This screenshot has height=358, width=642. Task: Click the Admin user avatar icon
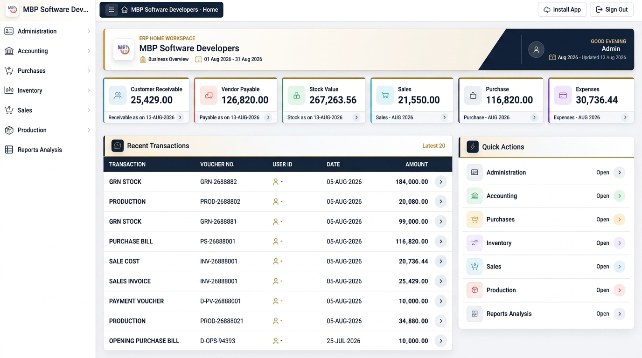pyautogui.click(x=536, y=49)
